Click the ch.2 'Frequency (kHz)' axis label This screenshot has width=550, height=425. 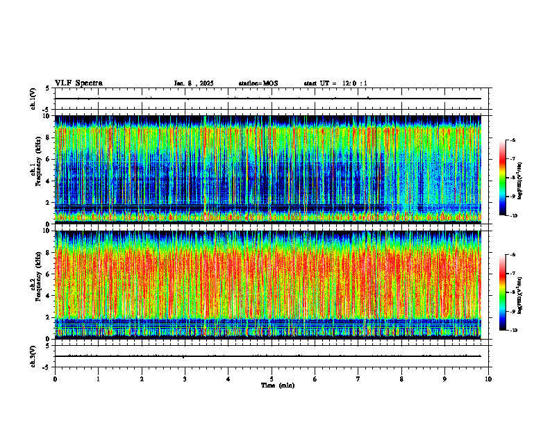tap(38, 276)
